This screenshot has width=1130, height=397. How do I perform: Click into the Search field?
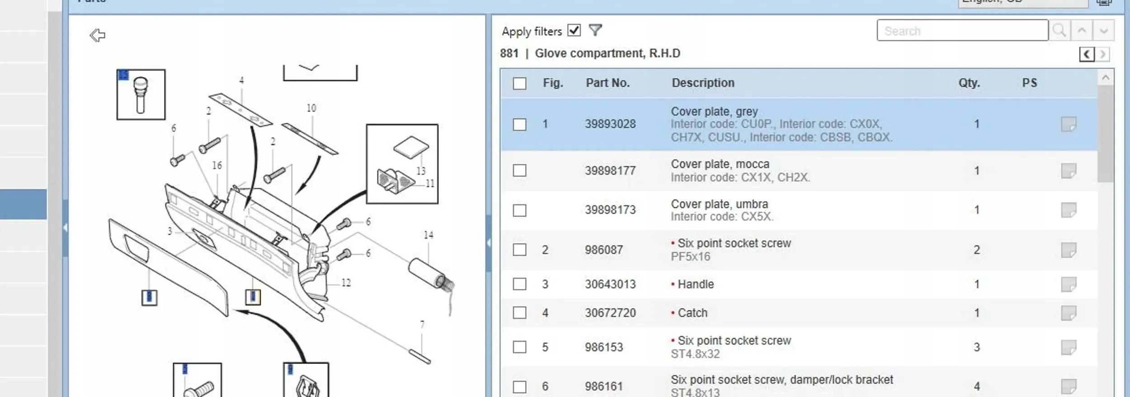[x=962, y=31]
